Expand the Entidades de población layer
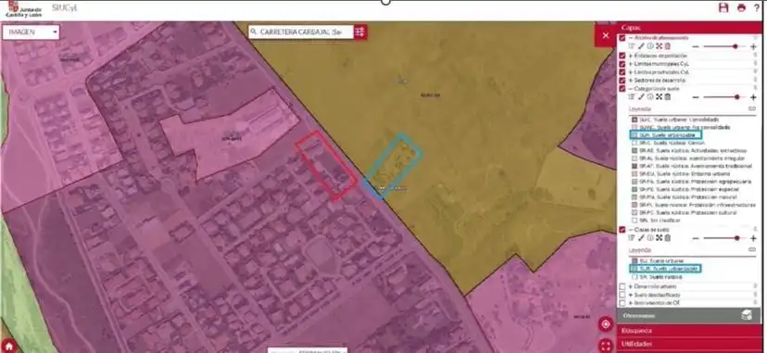767x353 pixels. pos(631,56)
